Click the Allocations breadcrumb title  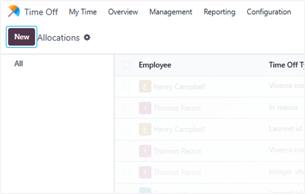click(x=59, y=38)
